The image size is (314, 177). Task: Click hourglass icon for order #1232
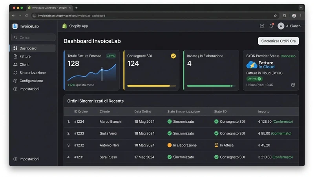tap(216, 145)
